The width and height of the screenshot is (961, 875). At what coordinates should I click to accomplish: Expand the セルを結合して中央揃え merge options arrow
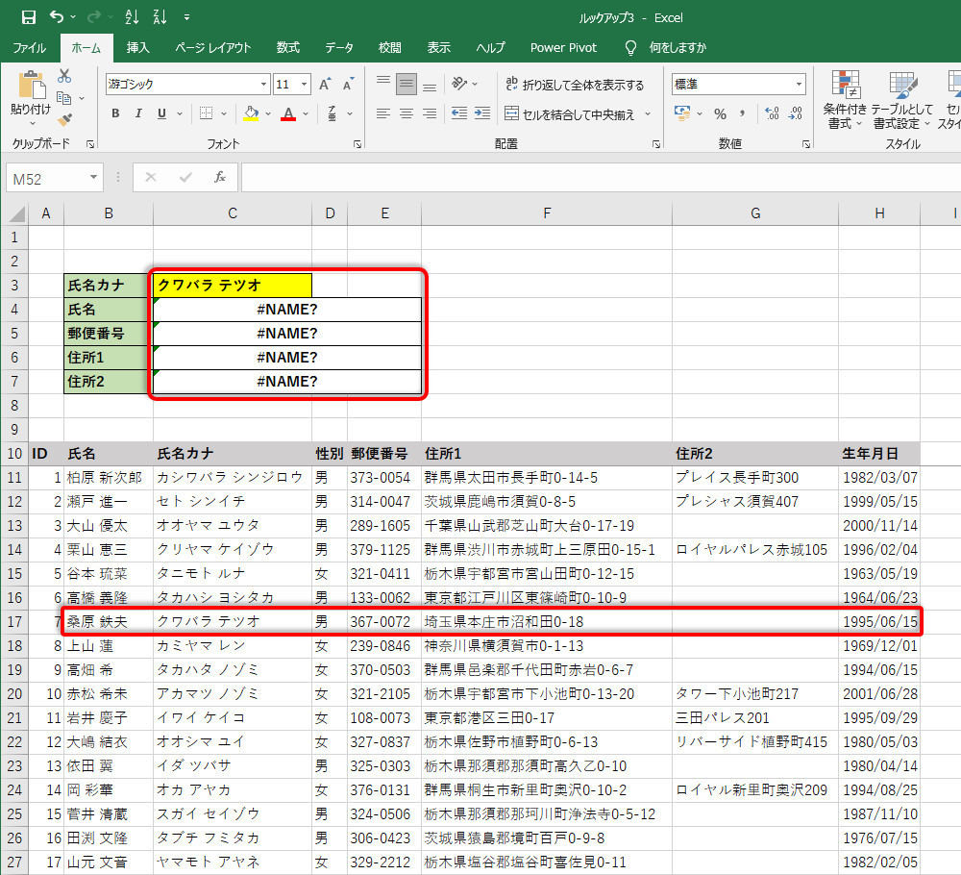point(648,114)
